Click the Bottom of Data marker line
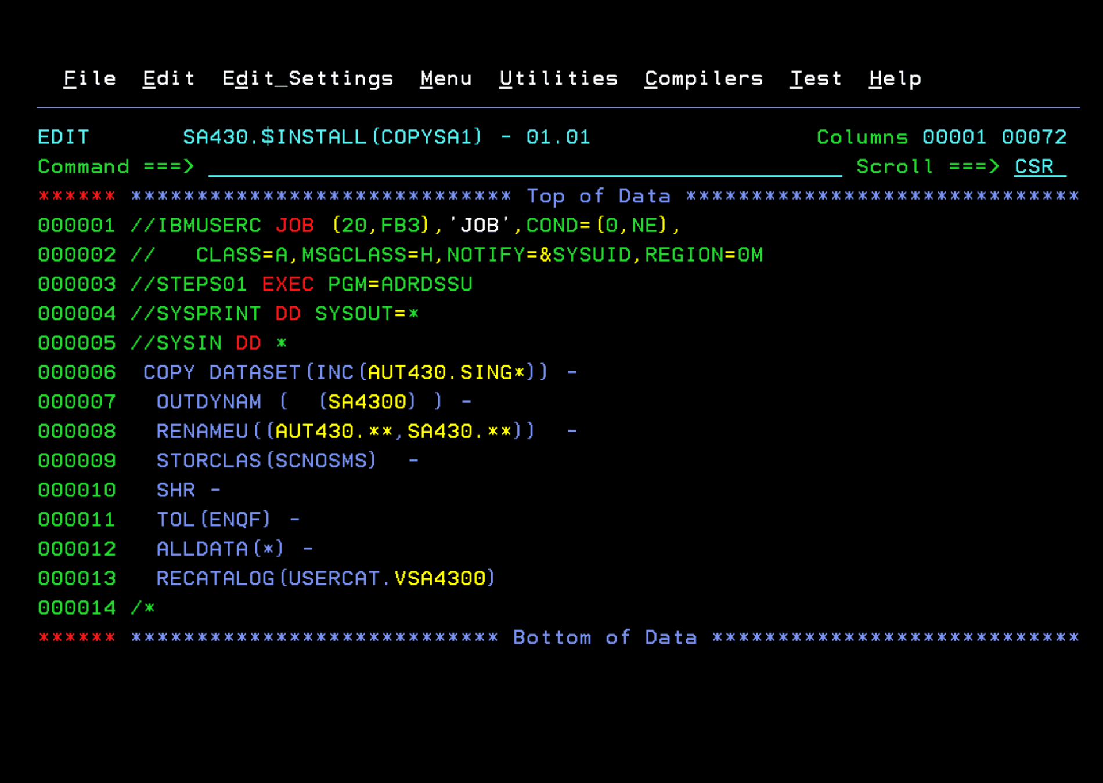 pos(604,637)
